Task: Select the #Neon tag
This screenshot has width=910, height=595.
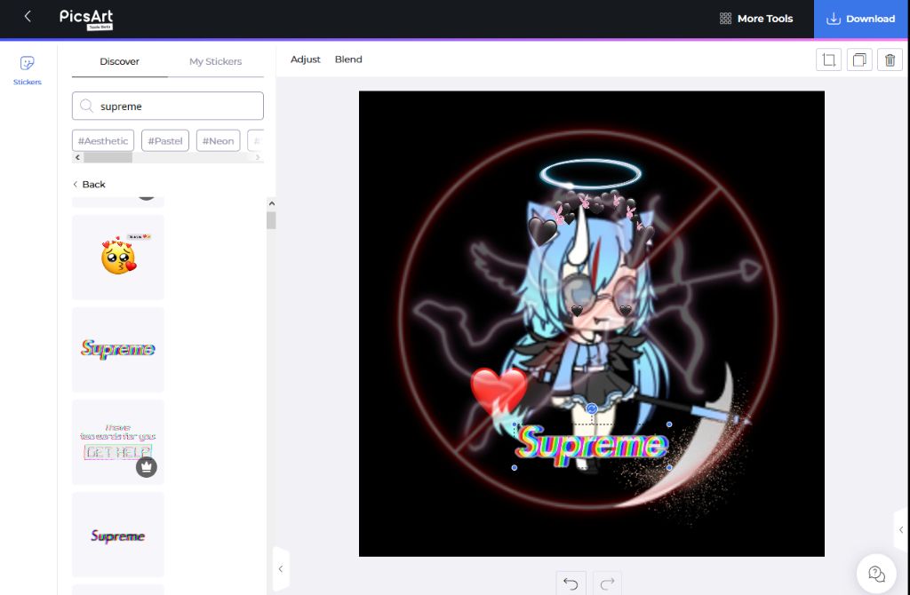Action: tap(218, 141)
